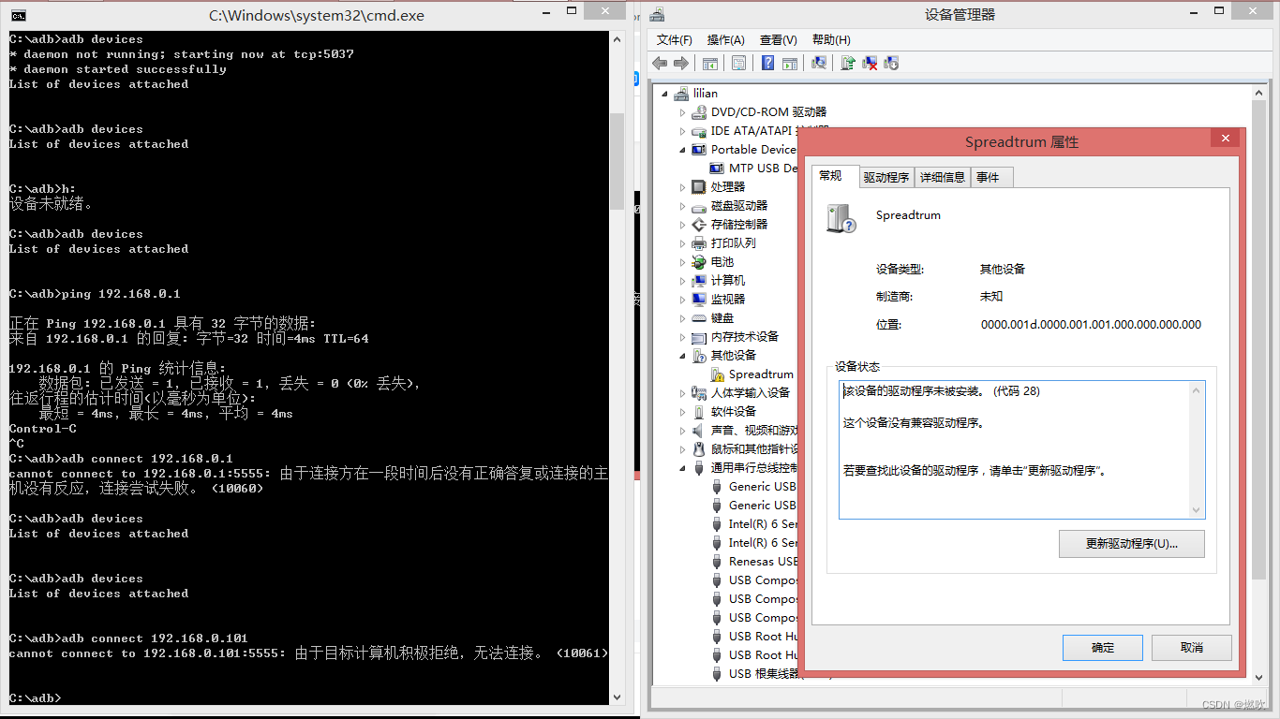Collapse the lilian root node
The height and width of the screenshot is (719, 1280).
[x=665, y=94]
